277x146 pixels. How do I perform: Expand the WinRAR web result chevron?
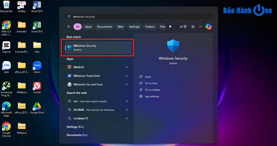pos(127,110)
